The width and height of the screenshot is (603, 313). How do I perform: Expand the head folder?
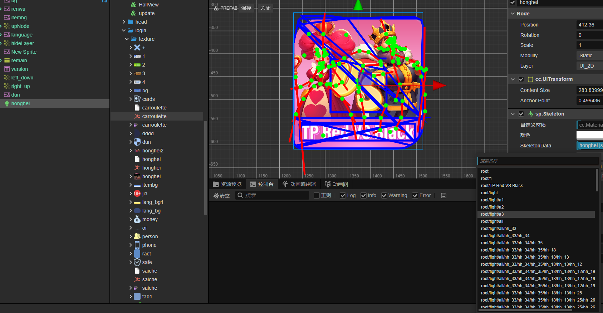(124, 22)
